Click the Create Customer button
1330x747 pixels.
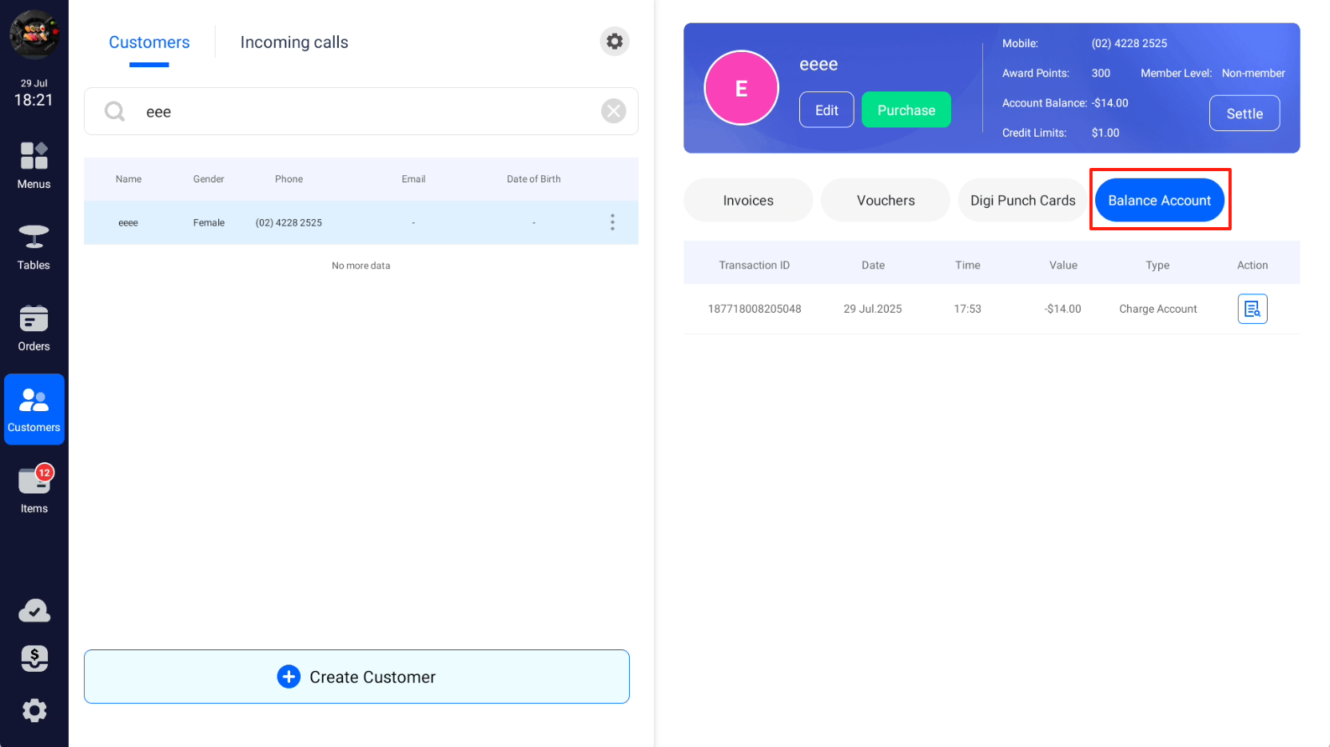pos(356,677)
